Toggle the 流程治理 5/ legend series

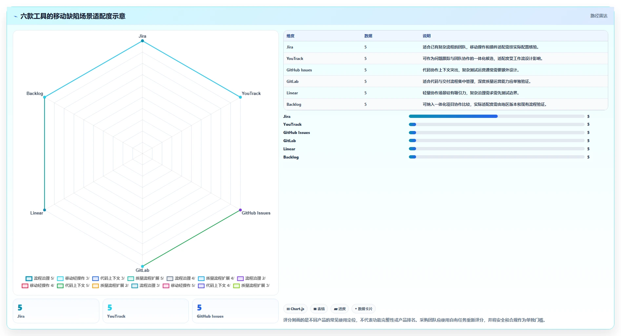click(40, 278)
